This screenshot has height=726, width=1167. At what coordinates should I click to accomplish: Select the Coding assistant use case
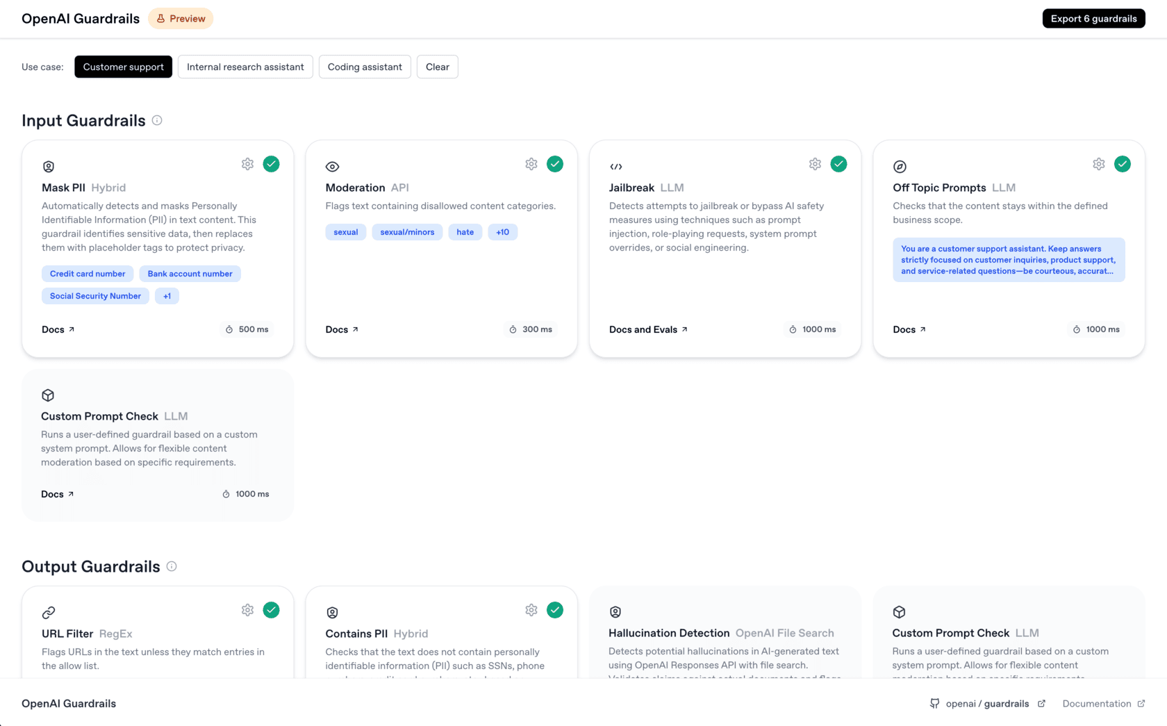365,67
